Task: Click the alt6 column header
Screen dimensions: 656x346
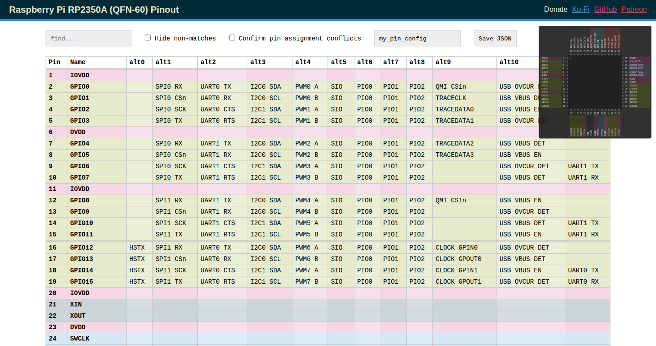Action: point(367,62)
